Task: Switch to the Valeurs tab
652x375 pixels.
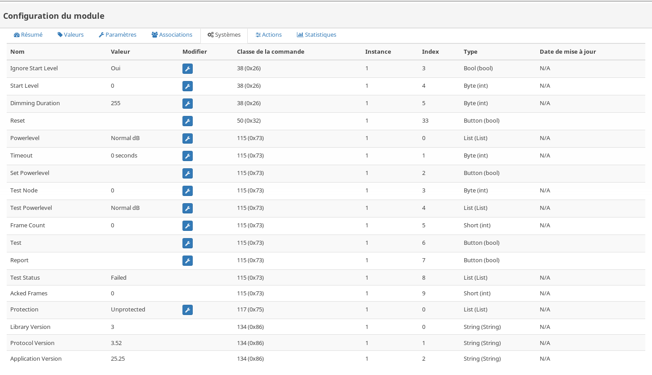Action: [x=71, y=35]
